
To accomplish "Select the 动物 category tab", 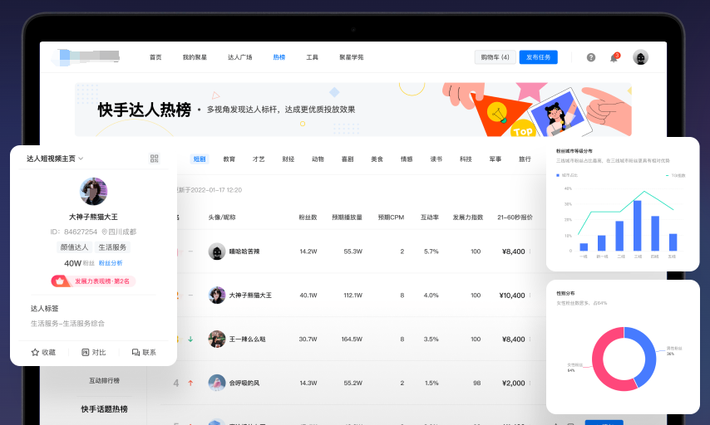I will tap(318, 159).
